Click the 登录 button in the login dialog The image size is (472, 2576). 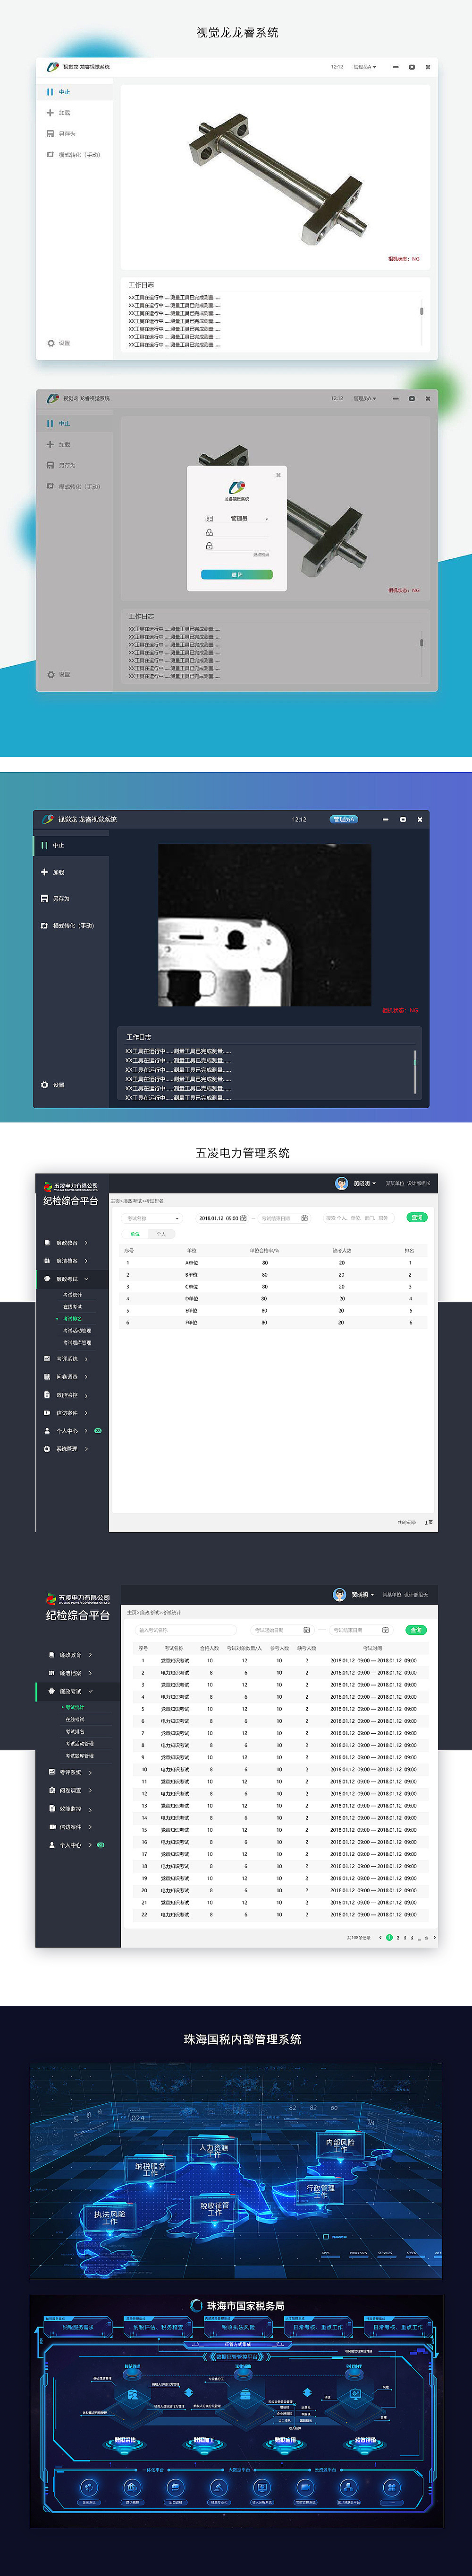(236, 575)
